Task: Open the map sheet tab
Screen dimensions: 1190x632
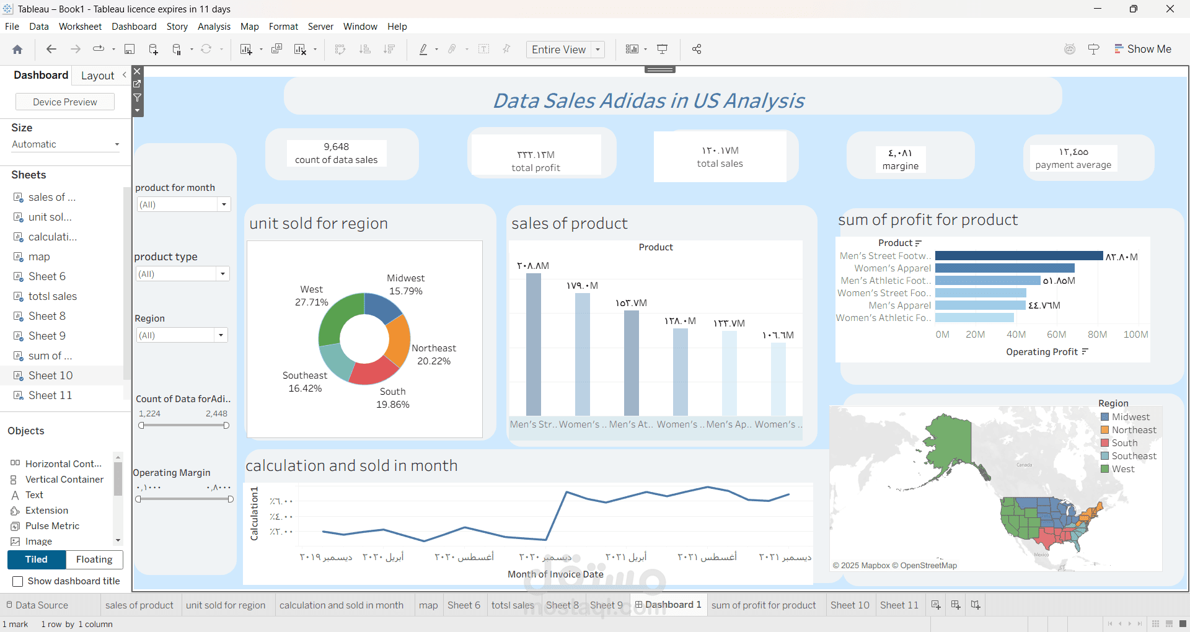Action: 428,605
